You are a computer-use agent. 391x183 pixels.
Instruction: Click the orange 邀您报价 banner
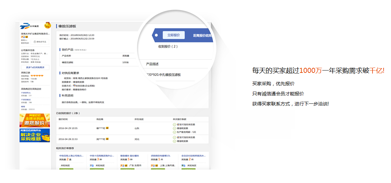point(35,120)
